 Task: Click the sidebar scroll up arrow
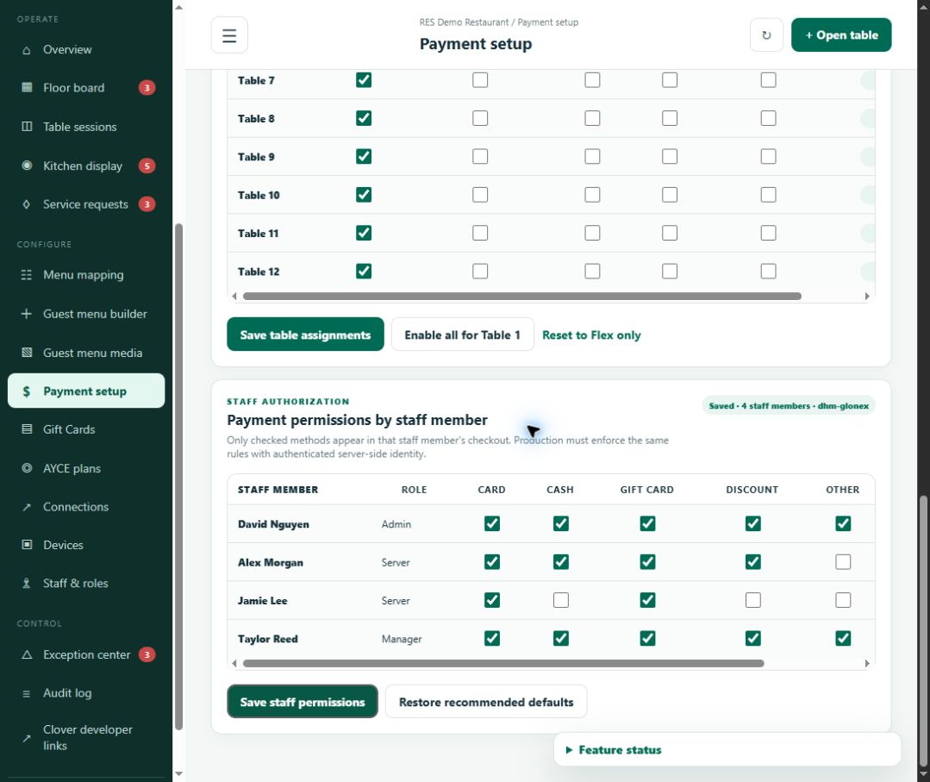(178, 7)
